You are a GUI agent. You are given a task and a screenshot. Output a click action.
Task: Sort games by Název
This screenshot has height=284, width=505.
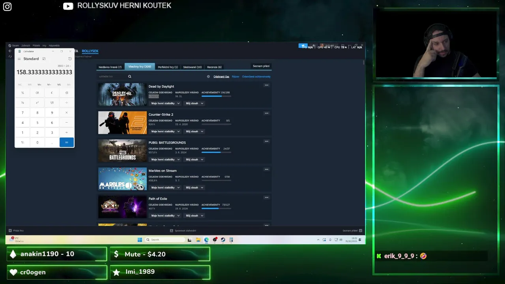point(236,77)
